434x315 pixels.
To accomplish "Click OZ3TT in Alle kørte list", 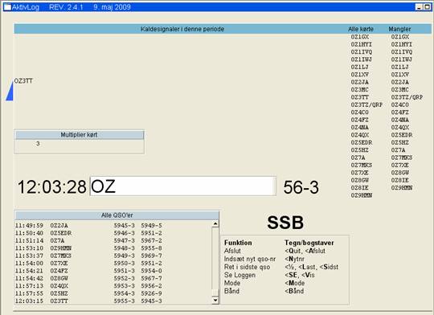I will point(360,97).
